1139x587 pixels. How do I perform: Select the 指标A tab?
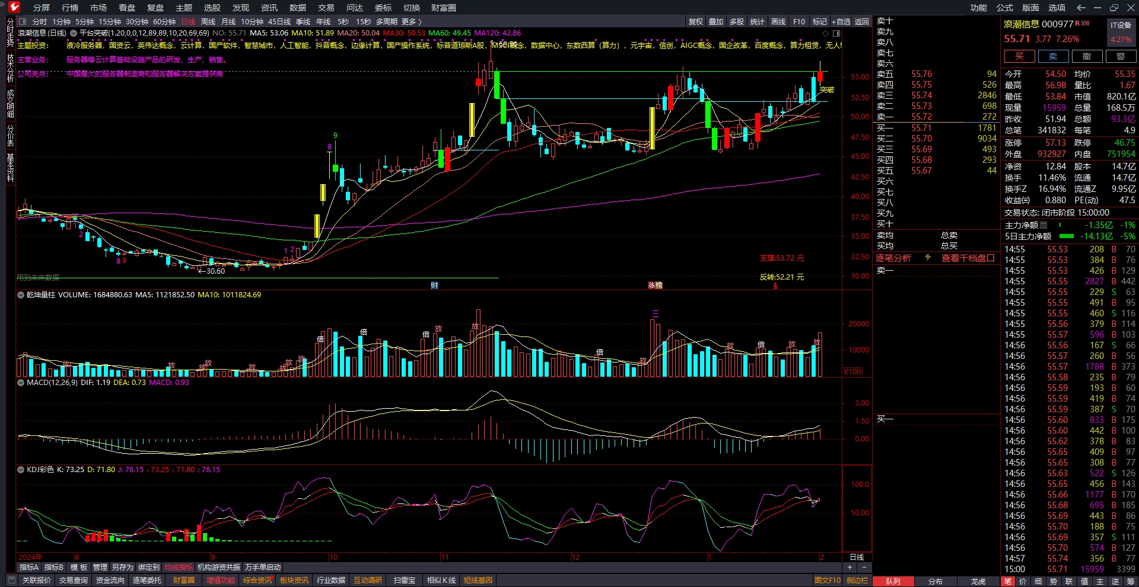[x=29, y=567]
